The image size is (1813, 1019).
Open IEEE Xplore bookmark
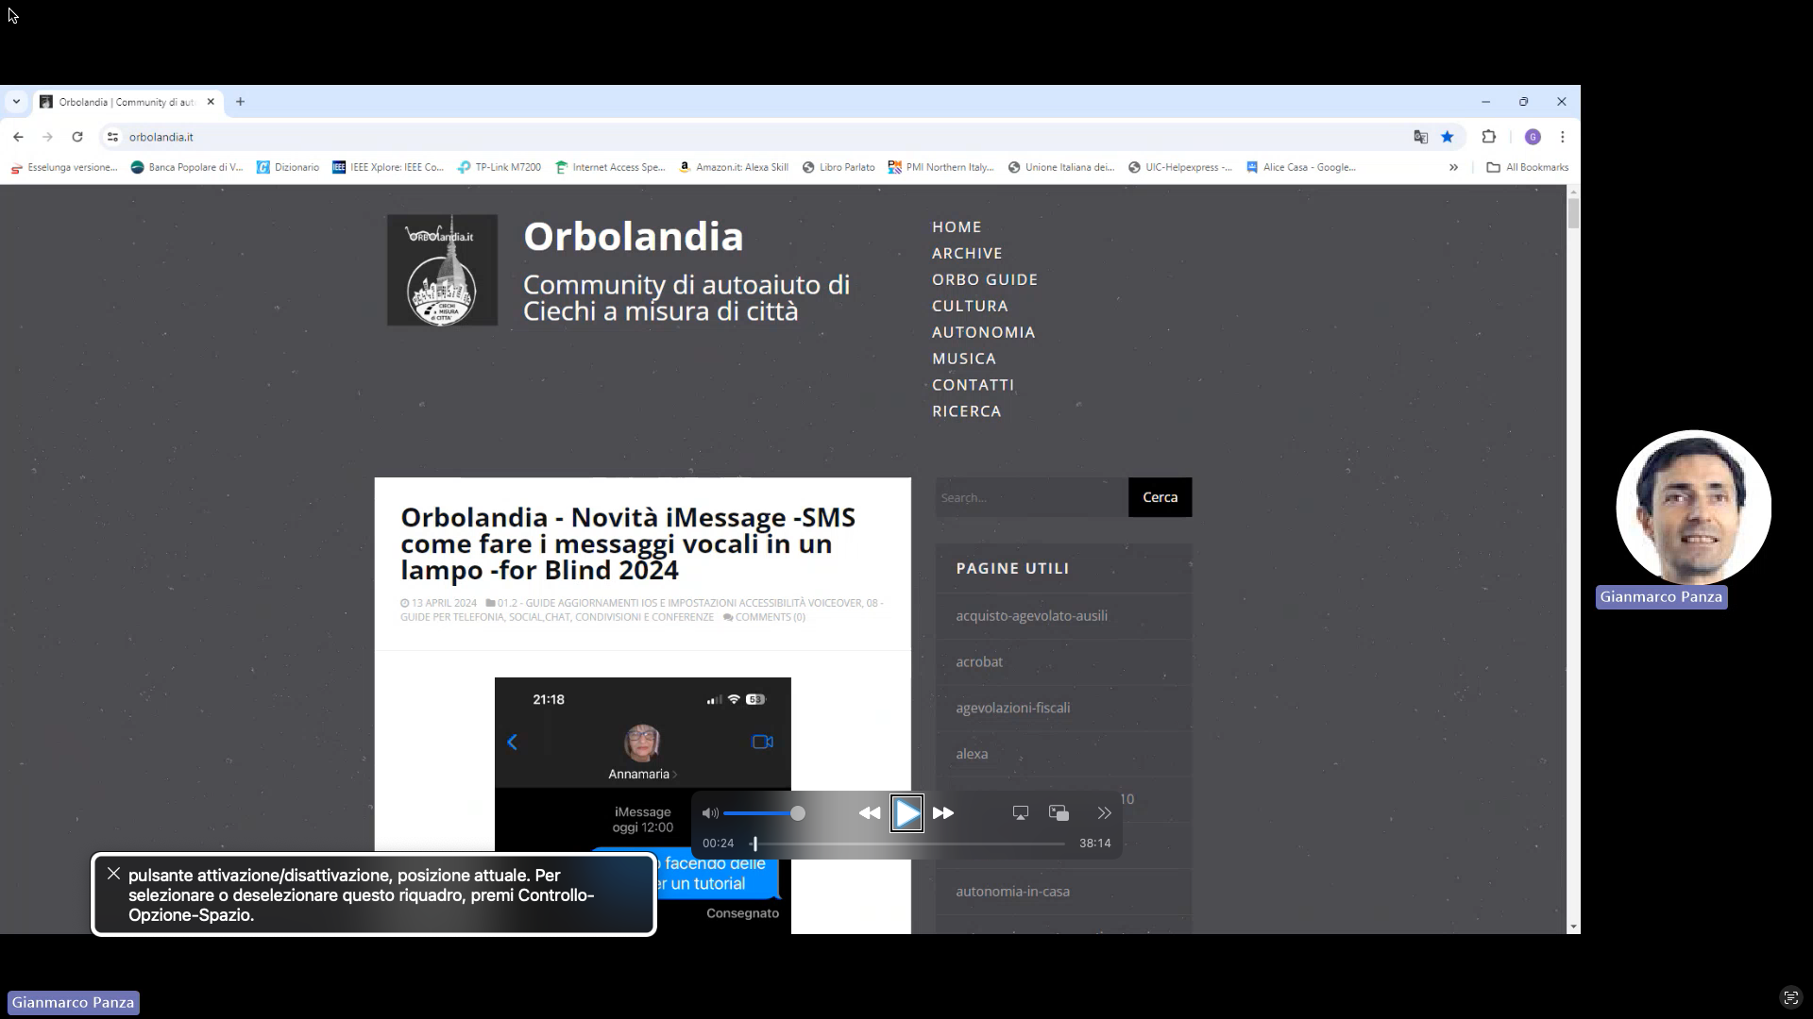coord(388,167)
